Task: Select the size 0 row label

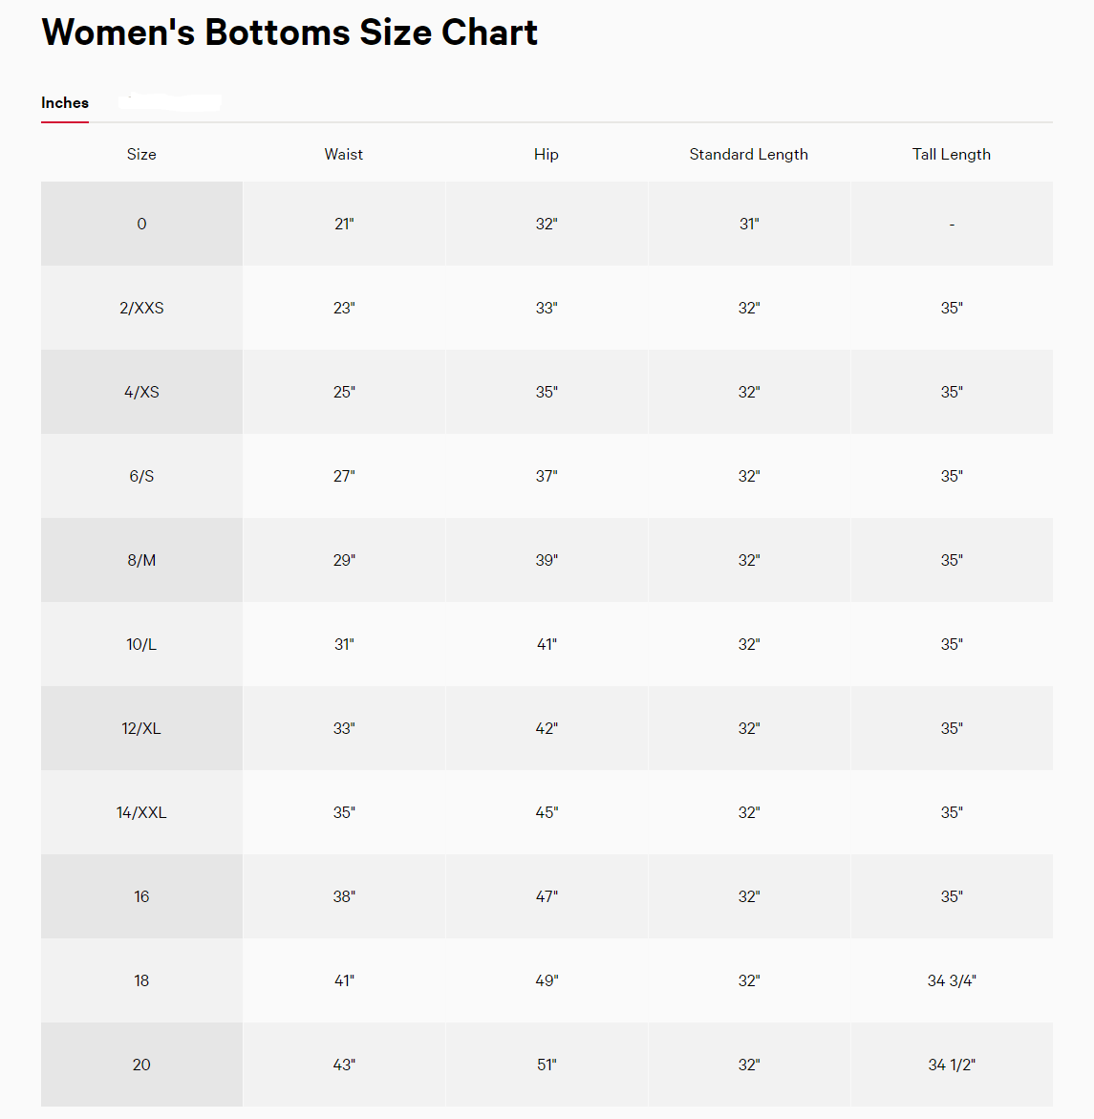Action: pyautogui.click(x=141, y=224)
